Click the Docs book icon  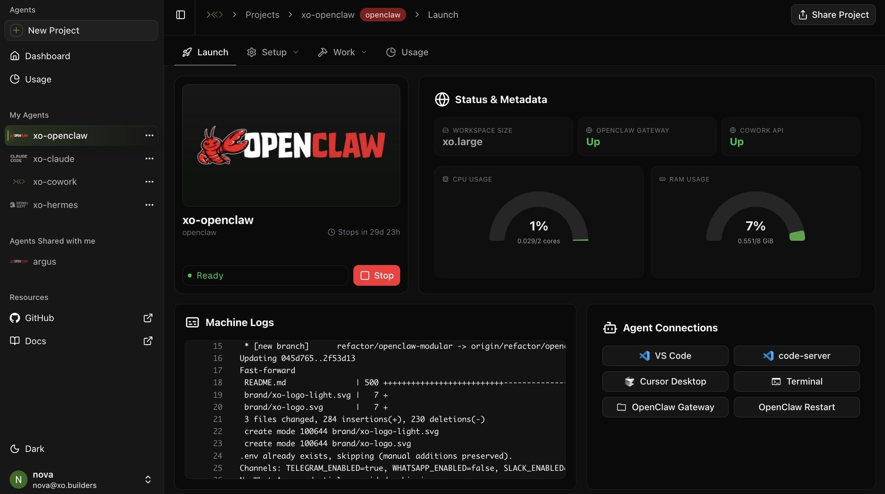pos(15,341)
